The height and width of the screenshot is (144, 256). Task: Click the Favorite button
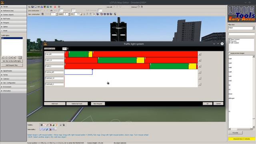tap(235, 133)
